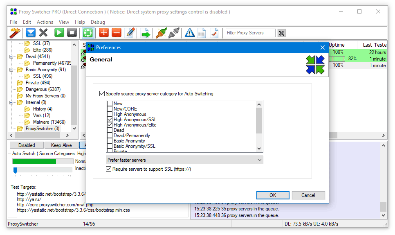Click the text list document toolbar icon
Viewport: 395px width, 235px height.
(x=202, y=33)
